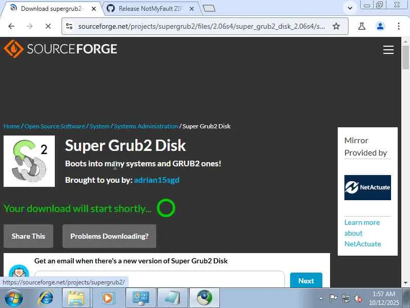Bookmark this page with the star icon
The image size is (410, 308).
[x=336, y=26]
